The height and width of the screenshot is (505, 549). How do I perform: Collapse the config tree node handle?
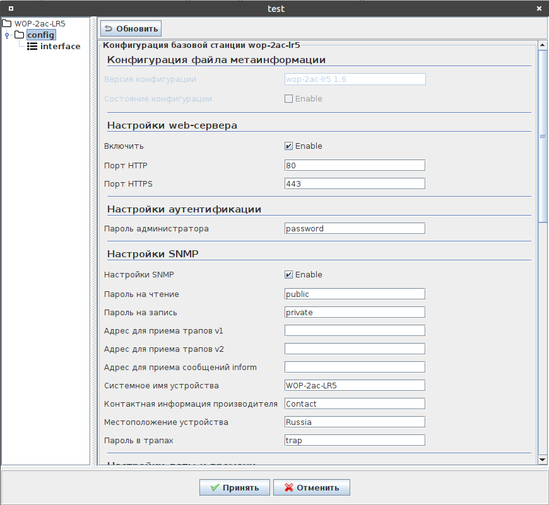pos(7,35)
